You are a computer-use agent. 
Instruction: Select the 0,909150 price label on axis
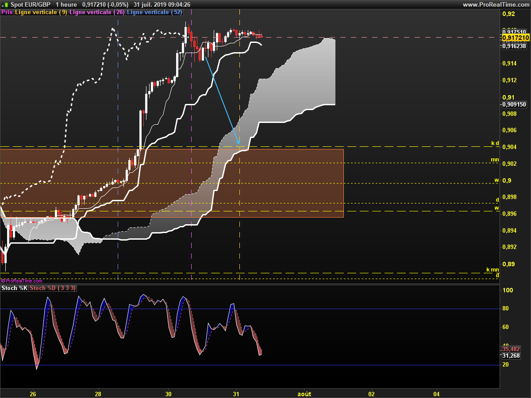click(x=514, y=105)
